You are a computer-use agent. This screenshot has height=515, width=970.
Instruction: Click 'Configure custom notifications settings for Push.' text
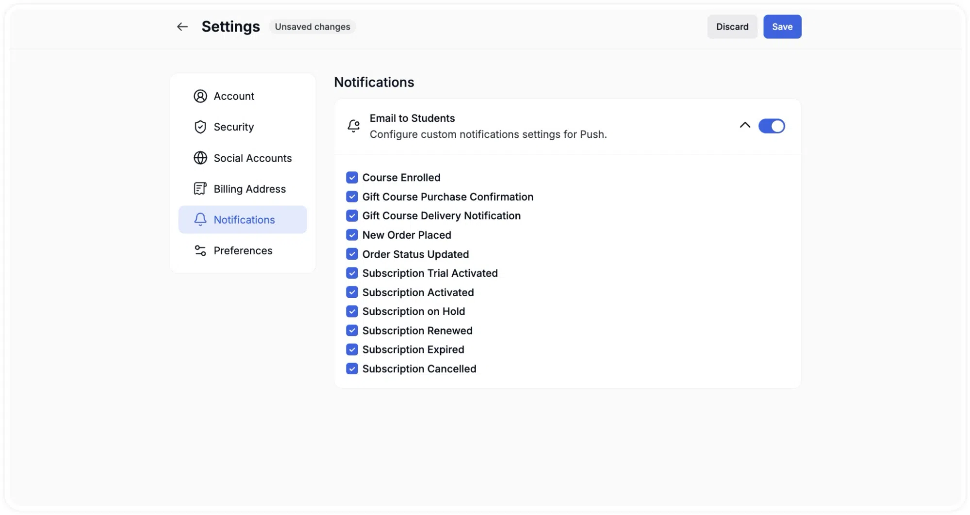[488, 134]
